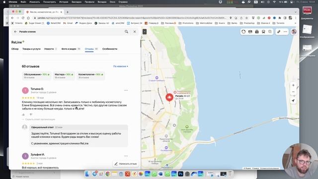
Task: Open a new Chrome tab with plus
Action: click(x=68, y=12)
